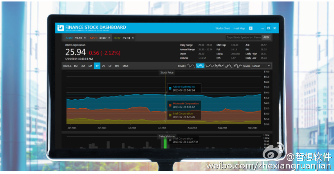Open the Linear scale dropdown
This screenshot has height=174, width=334.
tap(261, 66)
